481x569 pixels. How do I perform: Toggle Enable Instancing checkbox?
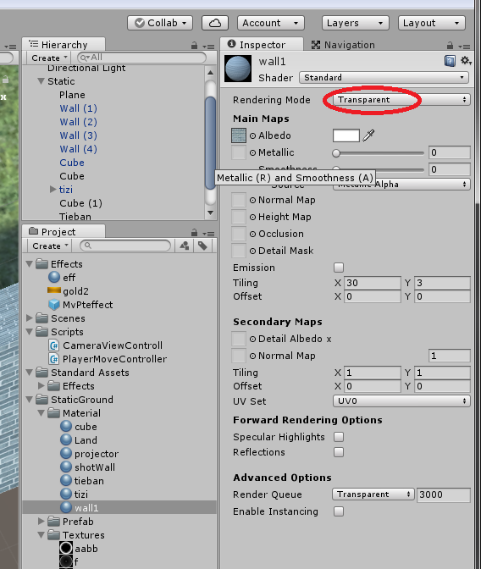339,511
